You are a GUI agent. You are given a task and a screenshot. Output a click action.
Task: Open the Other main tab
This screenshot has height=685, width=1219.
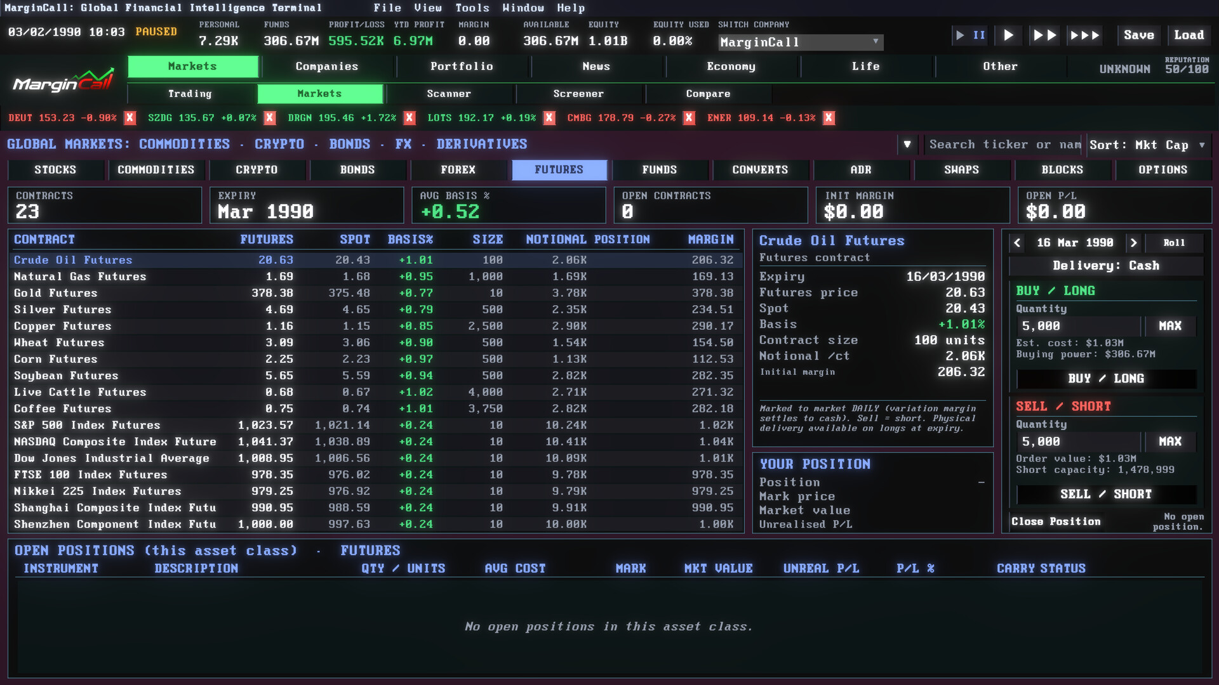1000,67
